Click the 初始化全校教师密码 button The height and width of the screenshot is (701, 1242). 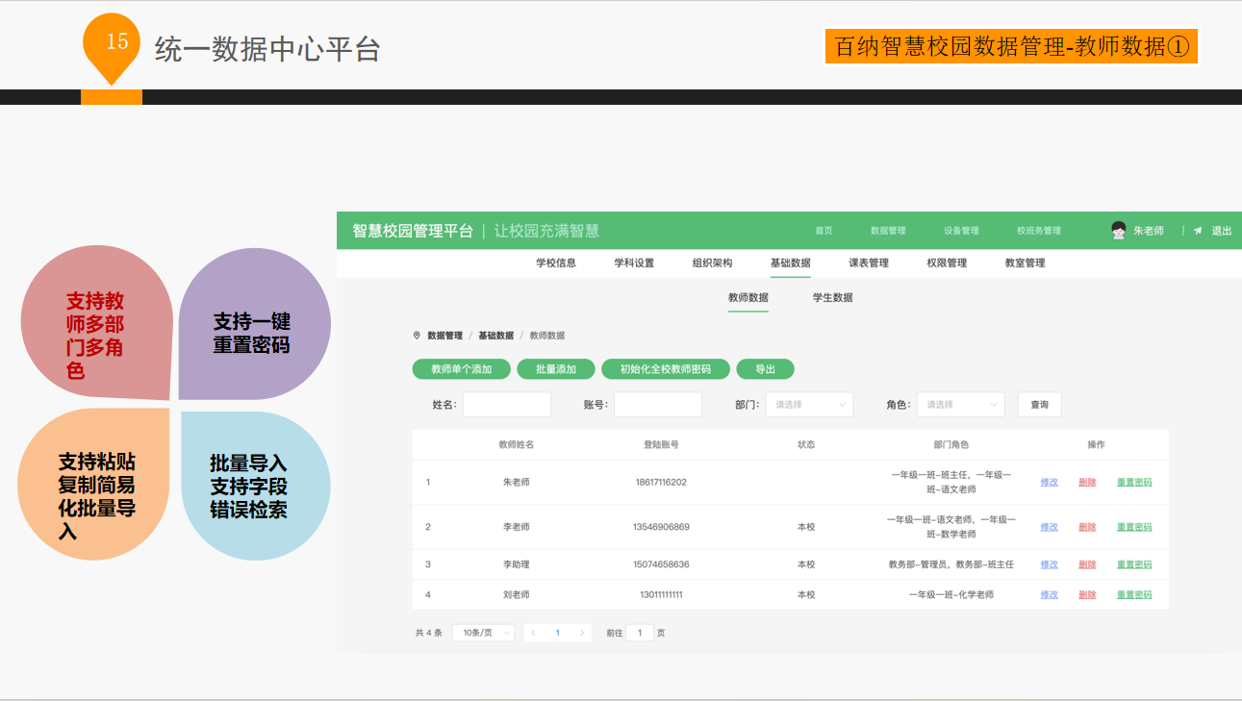click(666, 369)
